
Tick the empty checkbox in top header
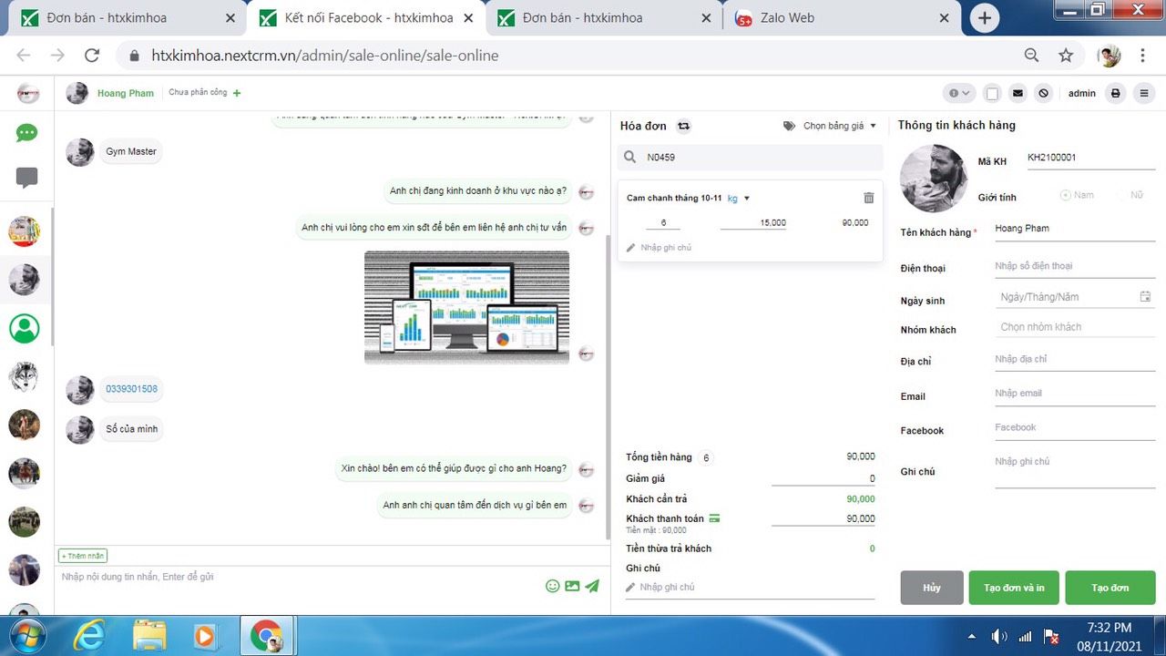[x=992, y=93]
